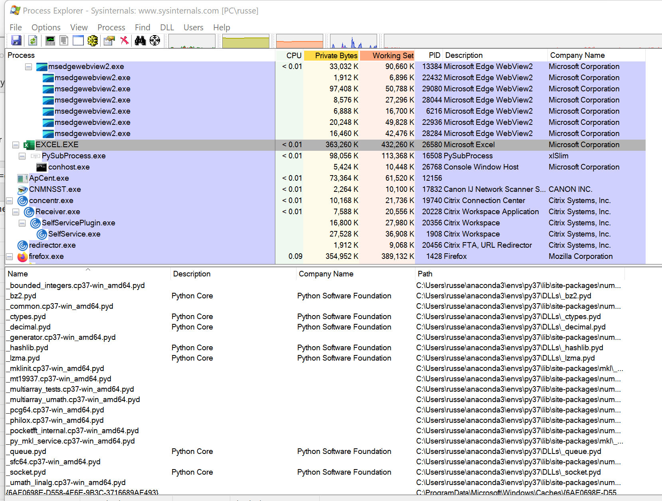
Task: Select _mklinit.cp37-win_amd64.pyd row
Action: pos(315,369)
